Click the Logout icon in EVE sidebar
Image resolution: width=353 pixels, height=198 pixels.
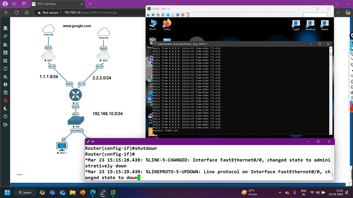pos(5,125)
